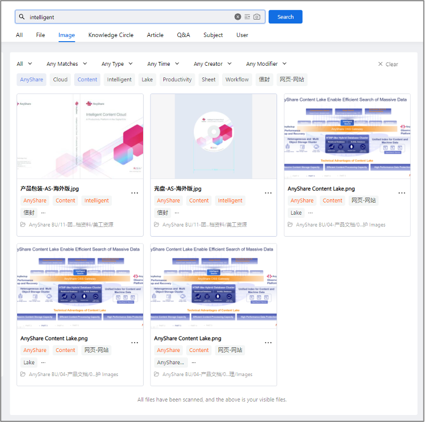Click the magnifying glass icon in search box
Image resolution: width=425 pixels, height=422 pixels.
(22, 17)
